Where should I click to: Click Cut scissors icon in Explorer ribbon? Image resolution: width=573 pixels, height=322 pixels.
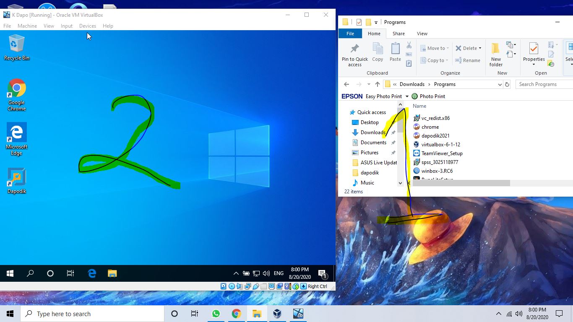[x=409, y=45]
